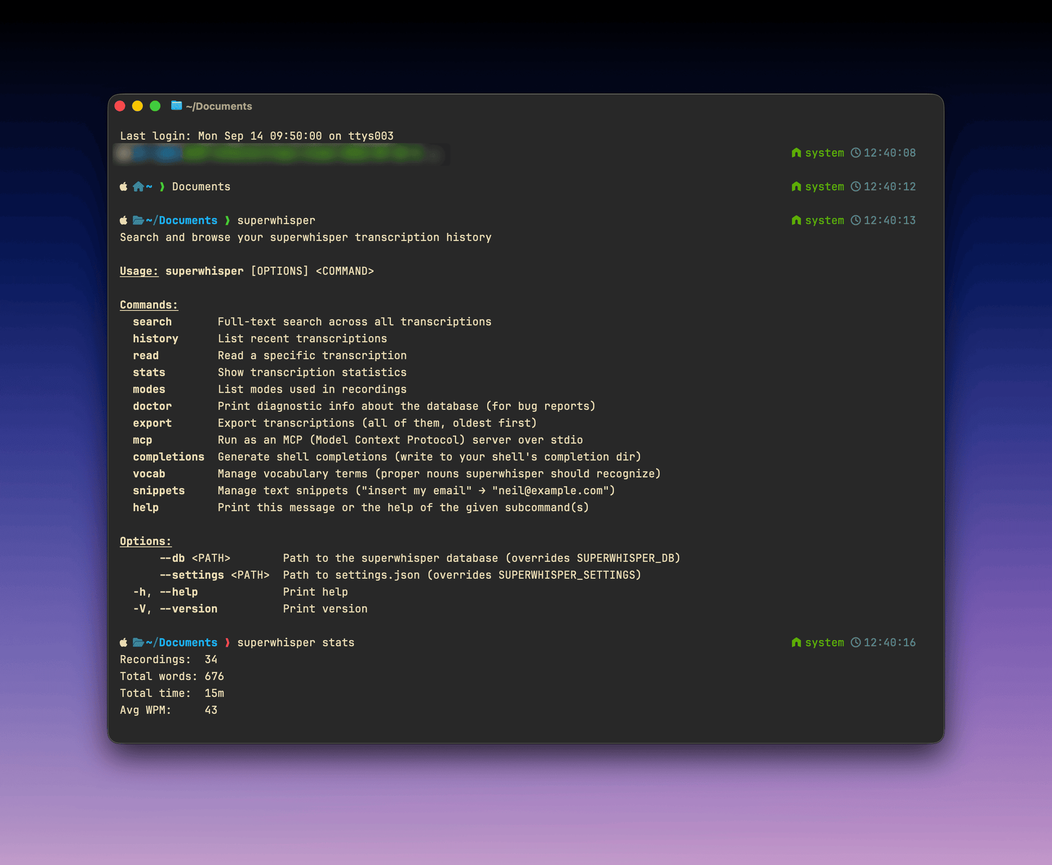Click the green window zoom button
Viewport: 1052px width, 865px height.
155,106
